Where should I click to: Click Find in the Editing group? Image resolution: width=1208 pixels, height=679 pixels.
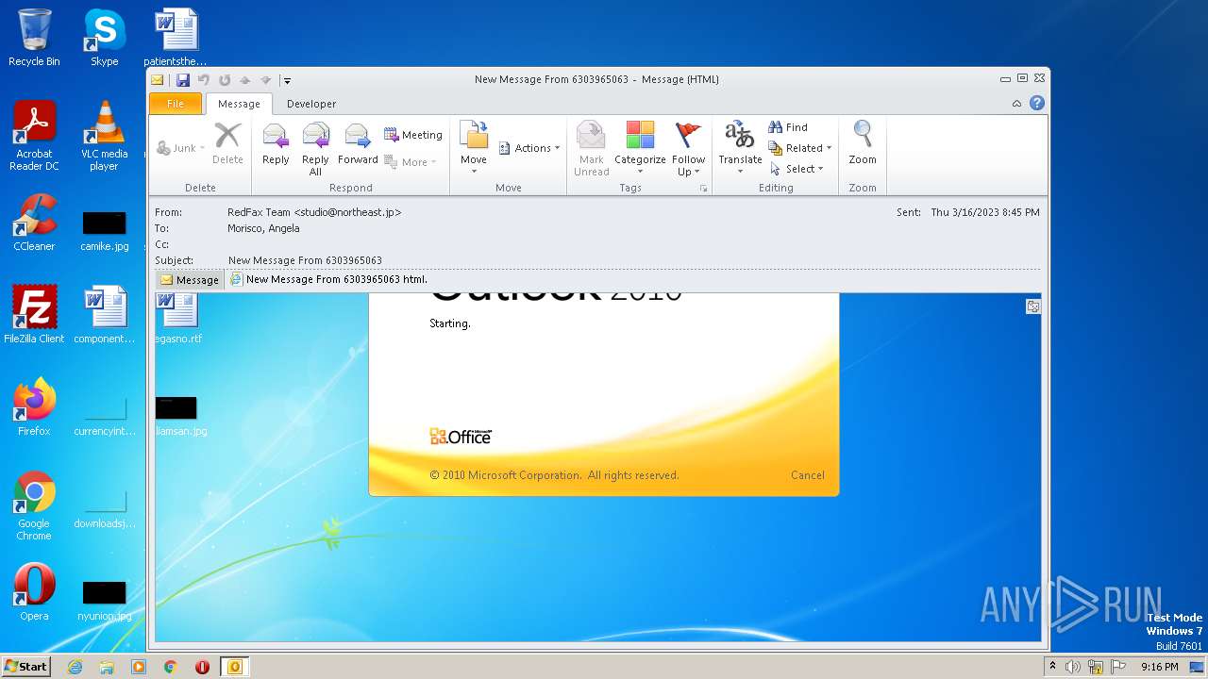click(x=788, y=127)
